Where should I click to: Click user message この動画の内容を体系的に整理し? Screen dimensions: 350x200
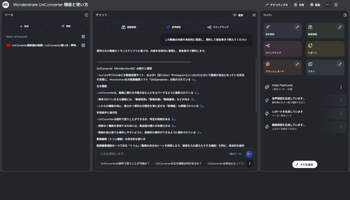pyautogui.click(x=206, y=39)
